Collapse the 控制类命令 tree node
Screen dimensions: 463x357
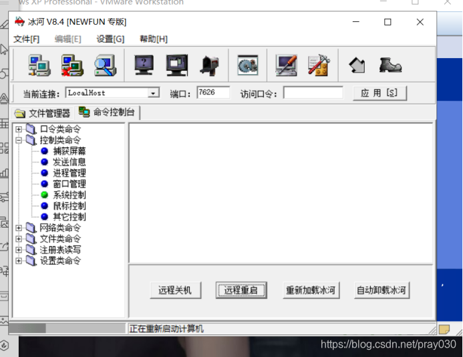[19, 140]
